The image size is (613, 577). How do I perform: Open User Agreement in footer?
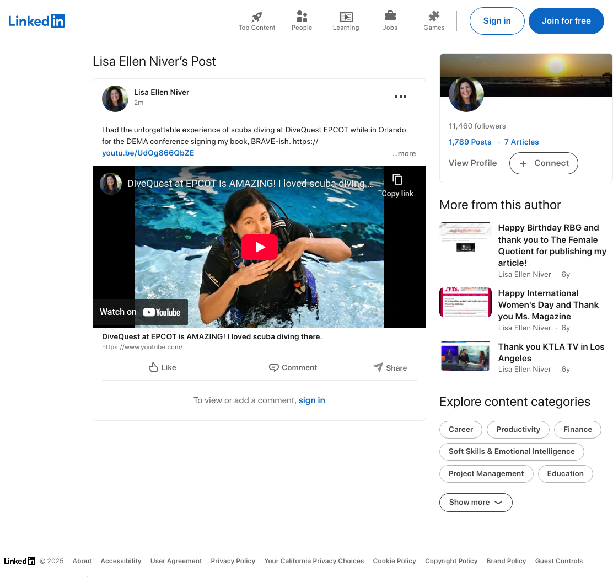(176, 561)
